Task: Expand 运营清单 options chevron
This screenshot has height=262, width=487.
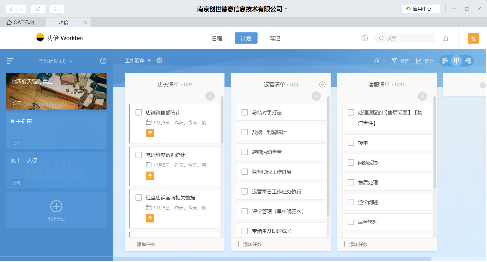Action: 322,85
